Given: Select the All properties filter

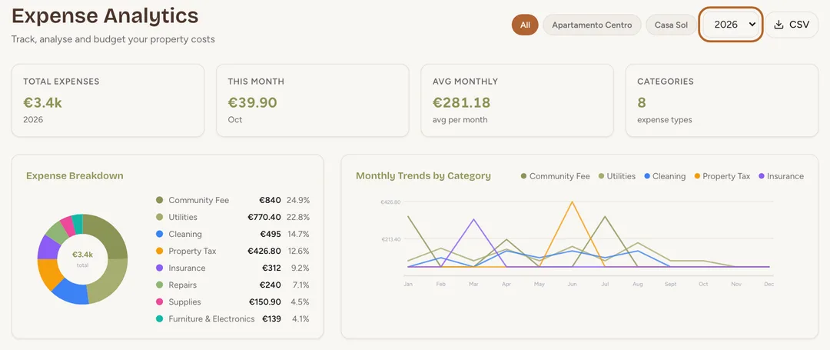Looking at the screenshot, I should point(525,25).
